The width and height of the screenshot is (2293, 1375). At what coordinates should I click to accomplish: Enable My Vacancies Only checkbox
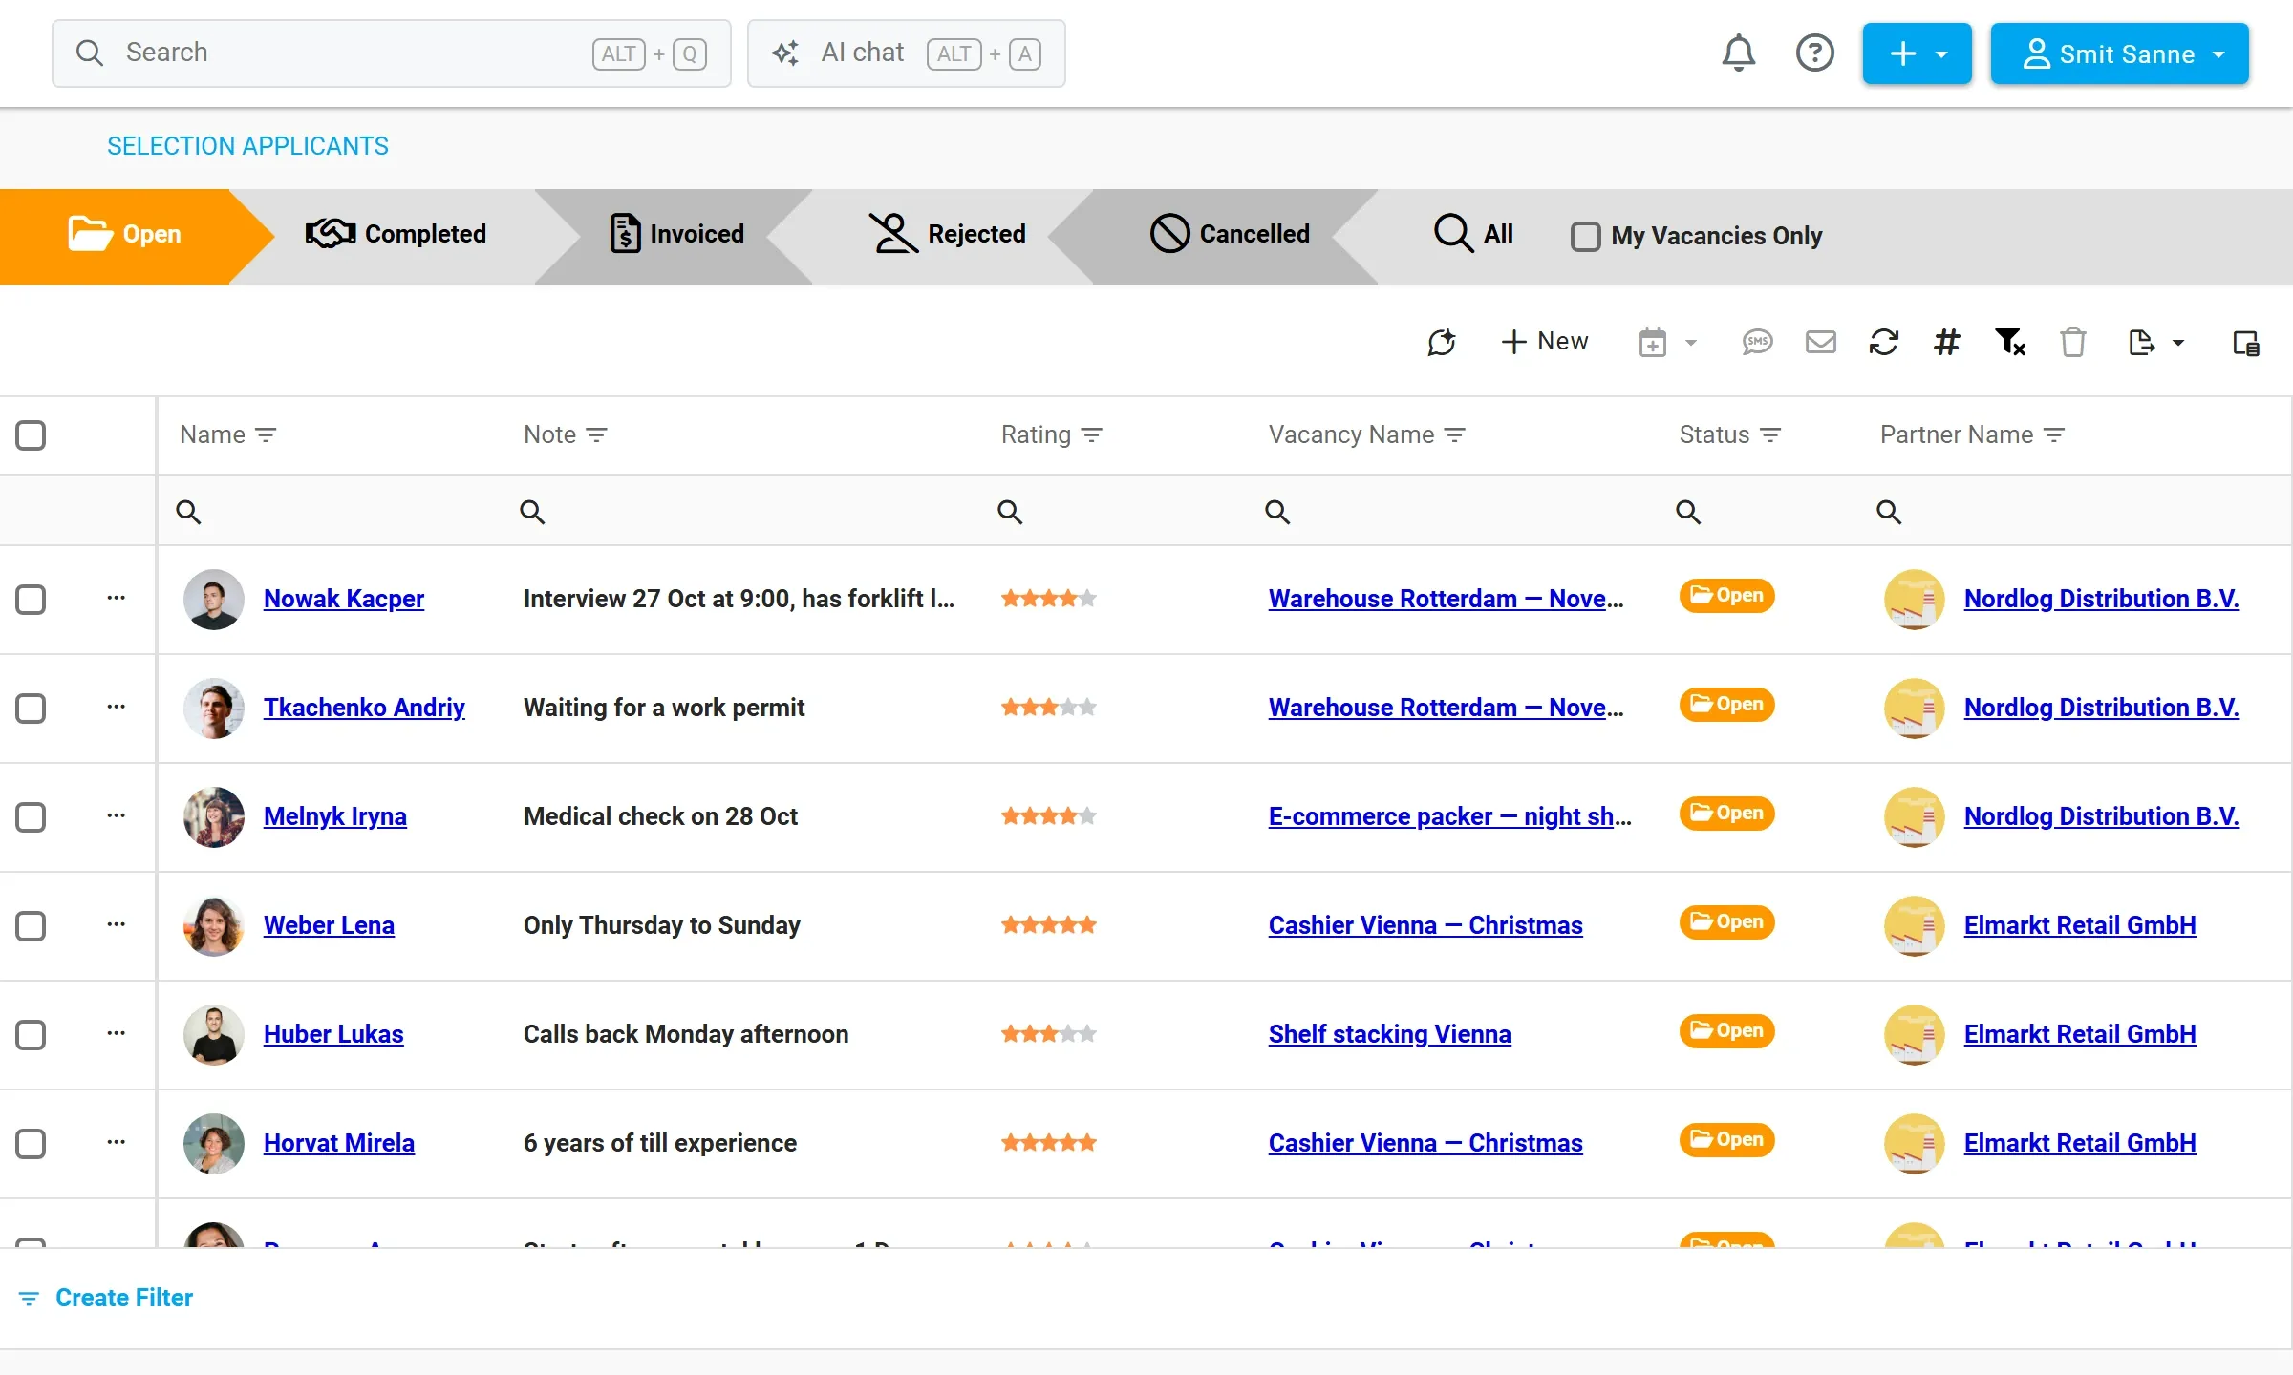(1585, 236)
